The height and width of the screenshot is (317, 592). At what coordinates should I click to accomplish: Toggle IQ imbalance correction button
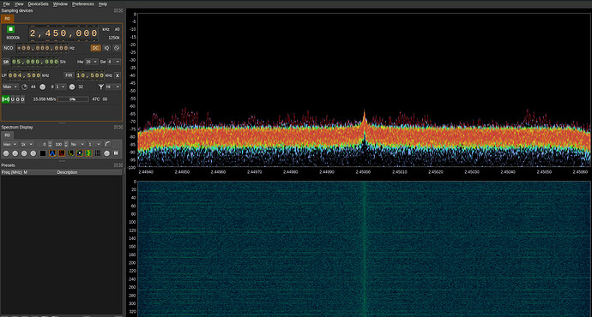tap(106, 48)
